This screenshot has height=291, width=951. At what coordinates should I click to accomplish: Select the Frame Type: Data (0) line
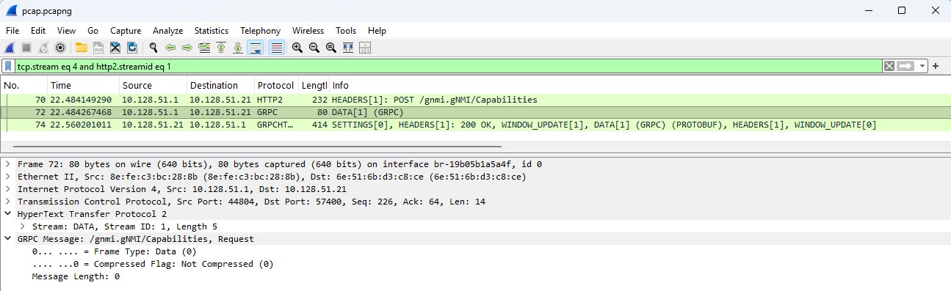point(114,251)
